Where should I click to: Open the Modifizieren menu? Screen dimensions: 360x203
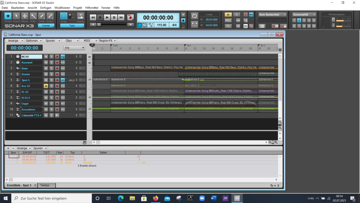(x=62, y=8)
